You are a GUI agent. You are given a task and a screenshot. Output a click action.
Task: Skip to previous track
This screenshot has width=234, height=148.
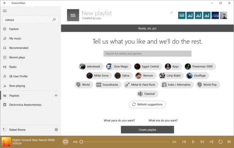(184, 142)
